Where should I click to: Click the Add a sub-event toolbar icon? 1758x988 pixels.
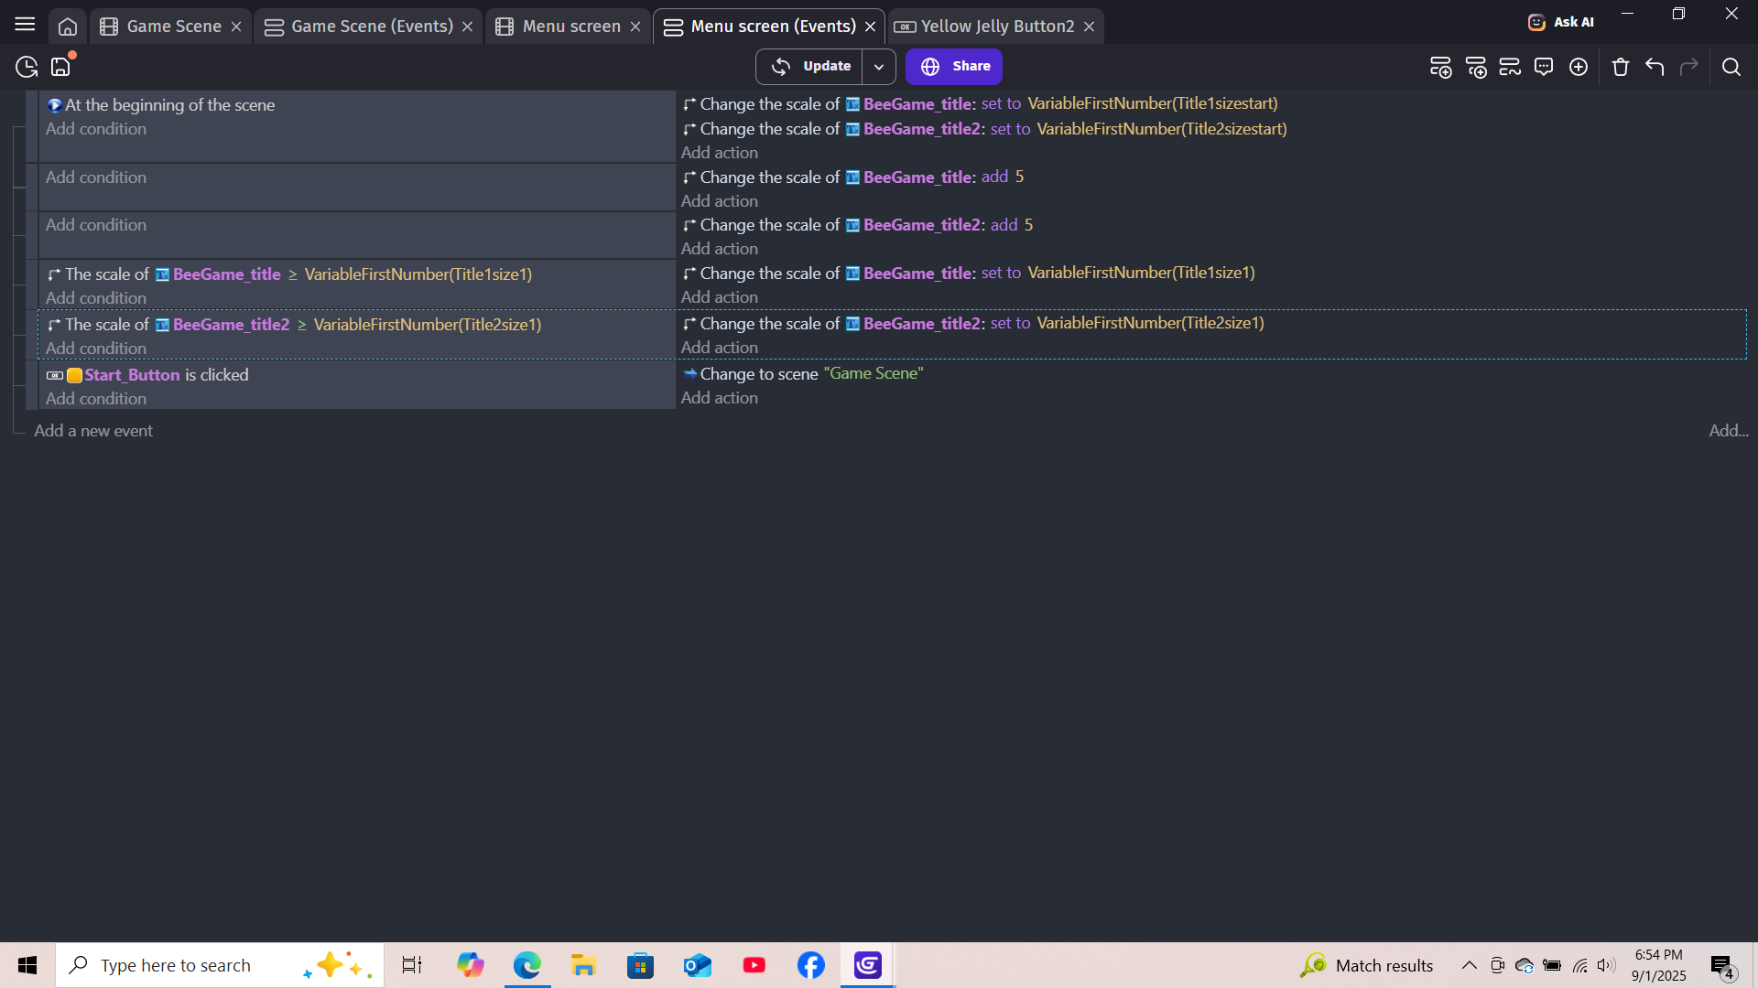click(x=1475, y=67)
